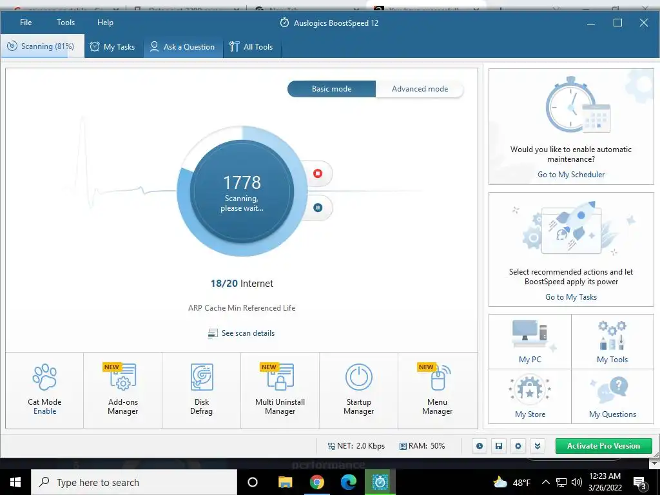
Task: Open the Tools menu
Action: pos(66,23)
